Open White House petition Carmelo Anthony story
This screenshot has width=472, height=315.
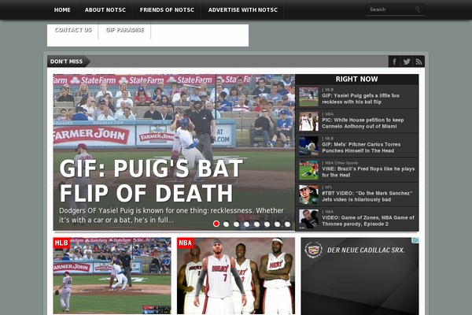coord(363,124)
